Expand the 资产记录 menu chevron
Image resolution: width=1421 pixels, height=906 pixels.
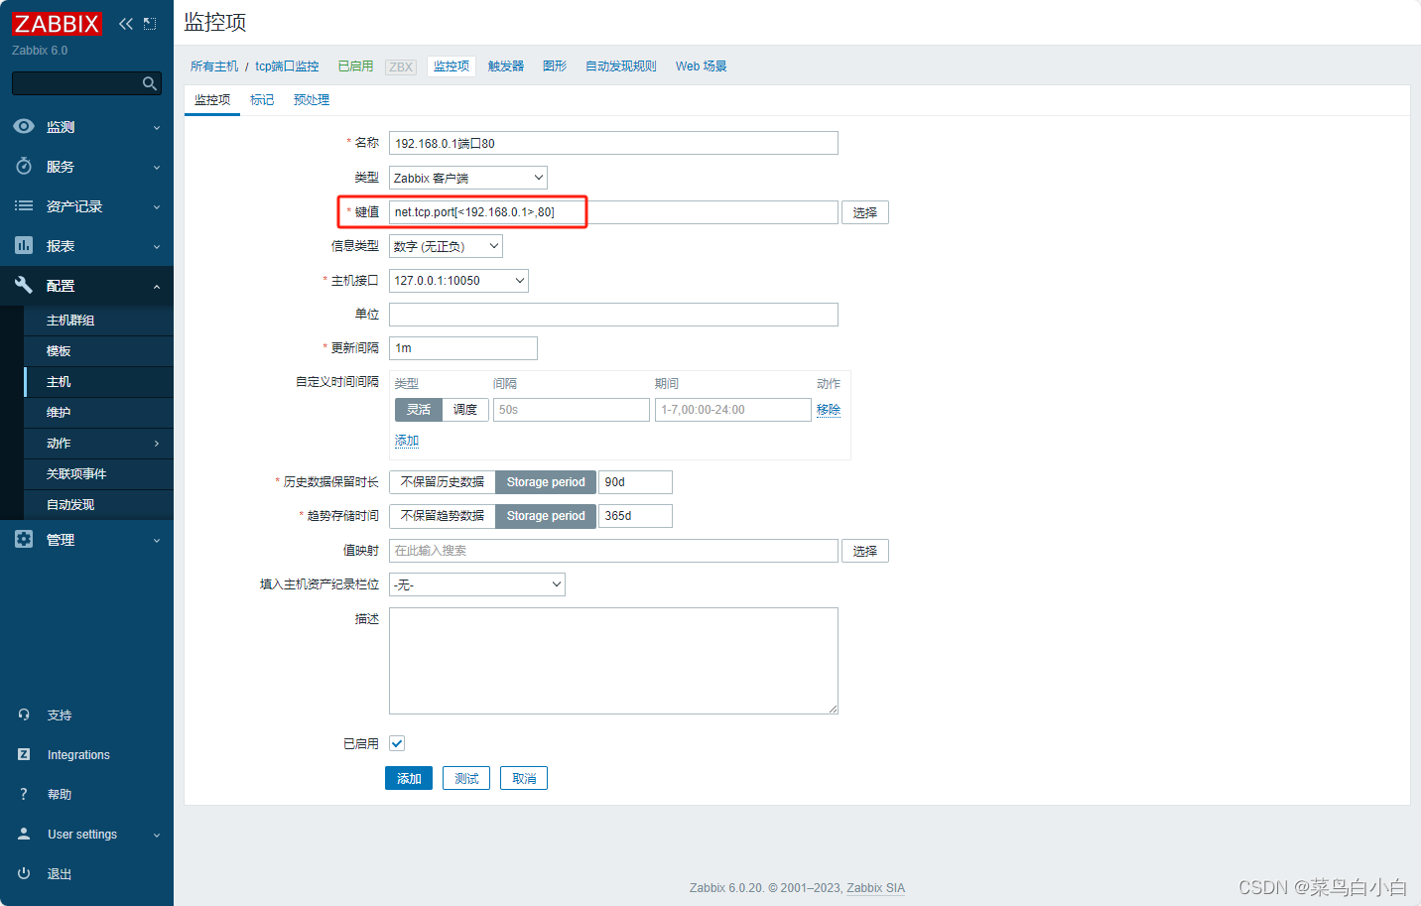pos(157,207)
